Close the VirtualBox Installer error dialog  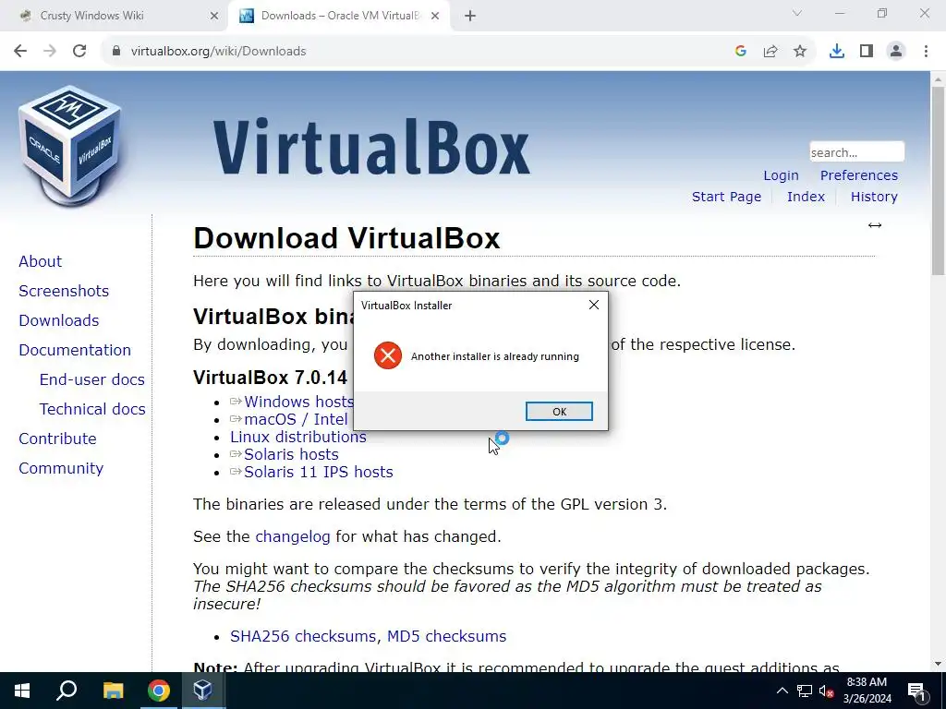(x=594, y=305)
